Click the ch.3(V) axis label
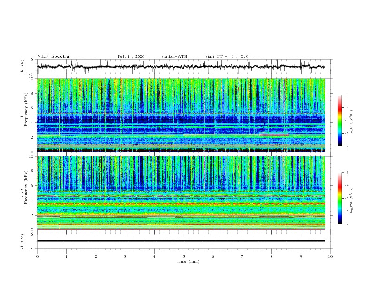This screenshot has height=288, width=372. [22, 240]
